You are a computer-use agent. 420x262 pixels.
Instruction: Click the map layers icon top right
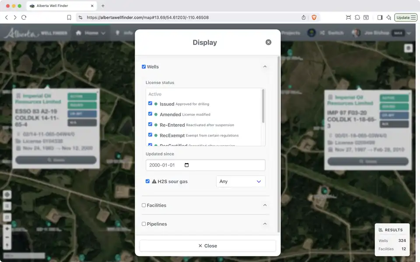click(408, 48)
